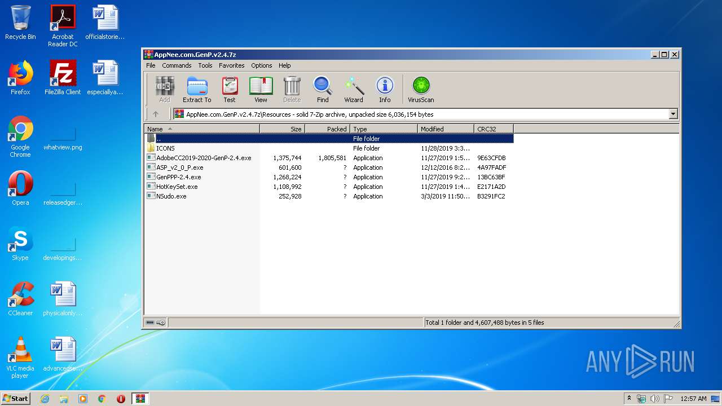Screen dimensions: 722x406
Task: Open the Options menu
Action: pos(262,65)
